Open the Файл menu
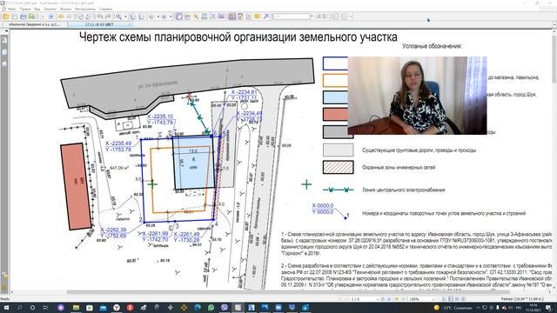557x313 pixels. (x=12, y=9)
